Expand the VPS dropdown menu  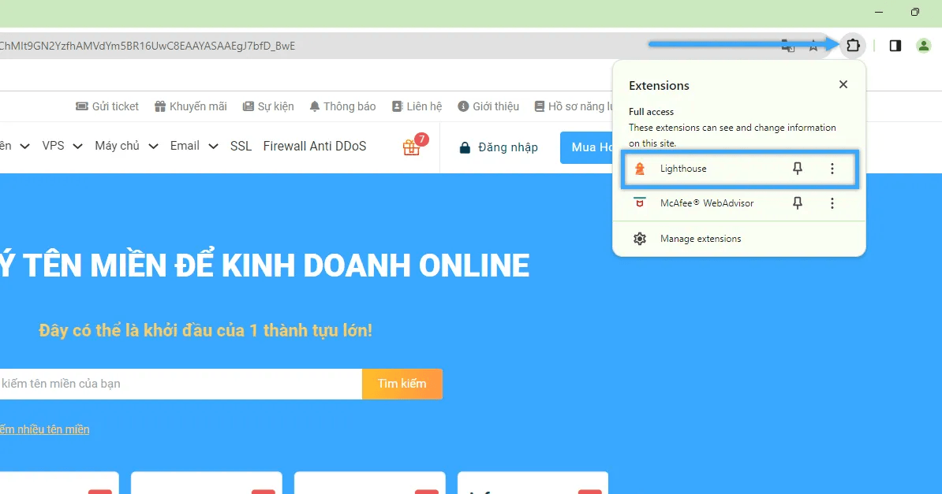tap(62, 146)
